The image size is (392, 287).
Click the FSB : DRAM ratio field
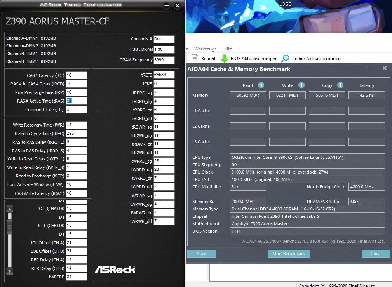point(164,49)
